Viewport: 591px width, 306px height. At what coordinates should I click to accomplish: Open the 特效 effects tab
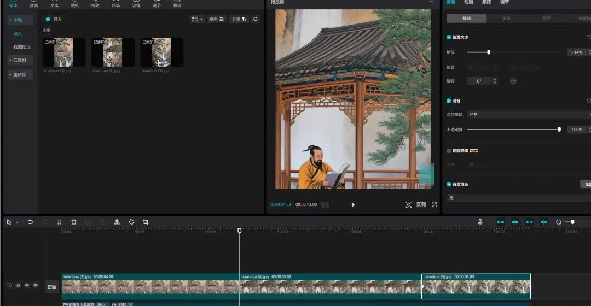(x=95, y=4)
